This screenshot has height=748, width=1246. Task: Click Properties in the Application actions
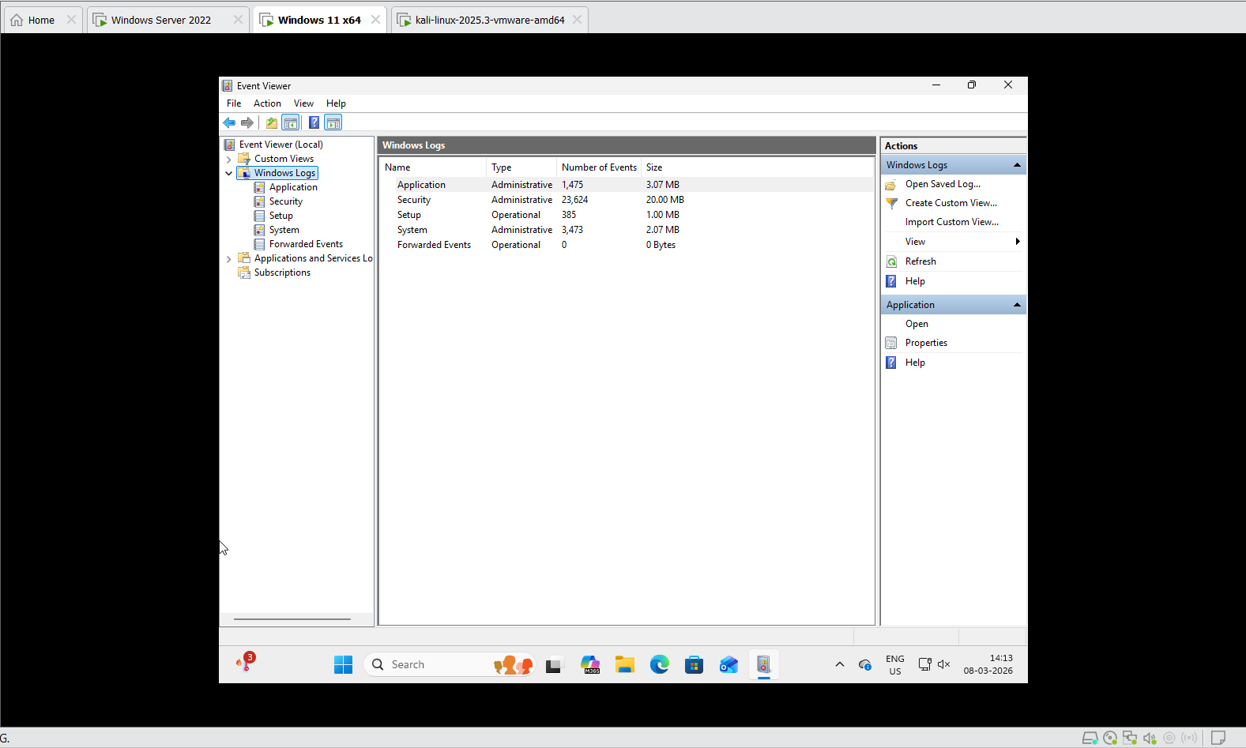(x=926, y=343)
